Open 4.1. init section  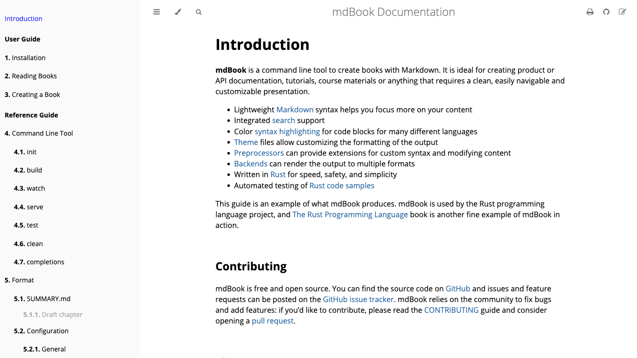tap(25, 152)
